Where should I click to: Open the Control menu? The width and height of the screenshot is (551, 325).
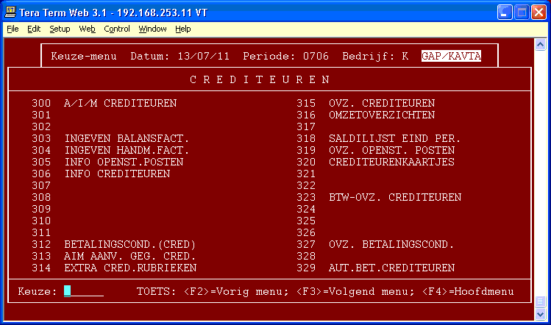coord(117,29)
